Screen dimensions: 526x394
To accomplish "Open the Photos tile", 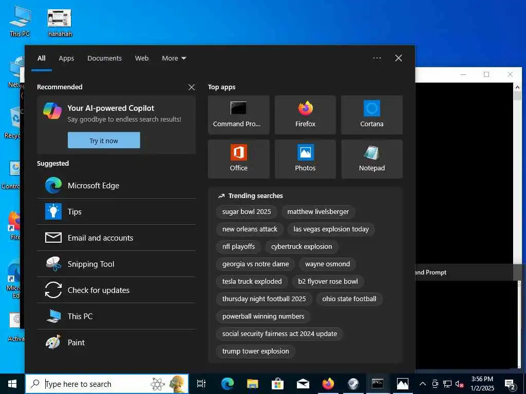I will click(305, 159).
